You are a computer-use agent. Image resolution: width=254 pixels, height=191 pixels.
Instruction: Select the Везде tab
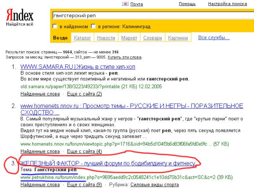coord(60,38)
